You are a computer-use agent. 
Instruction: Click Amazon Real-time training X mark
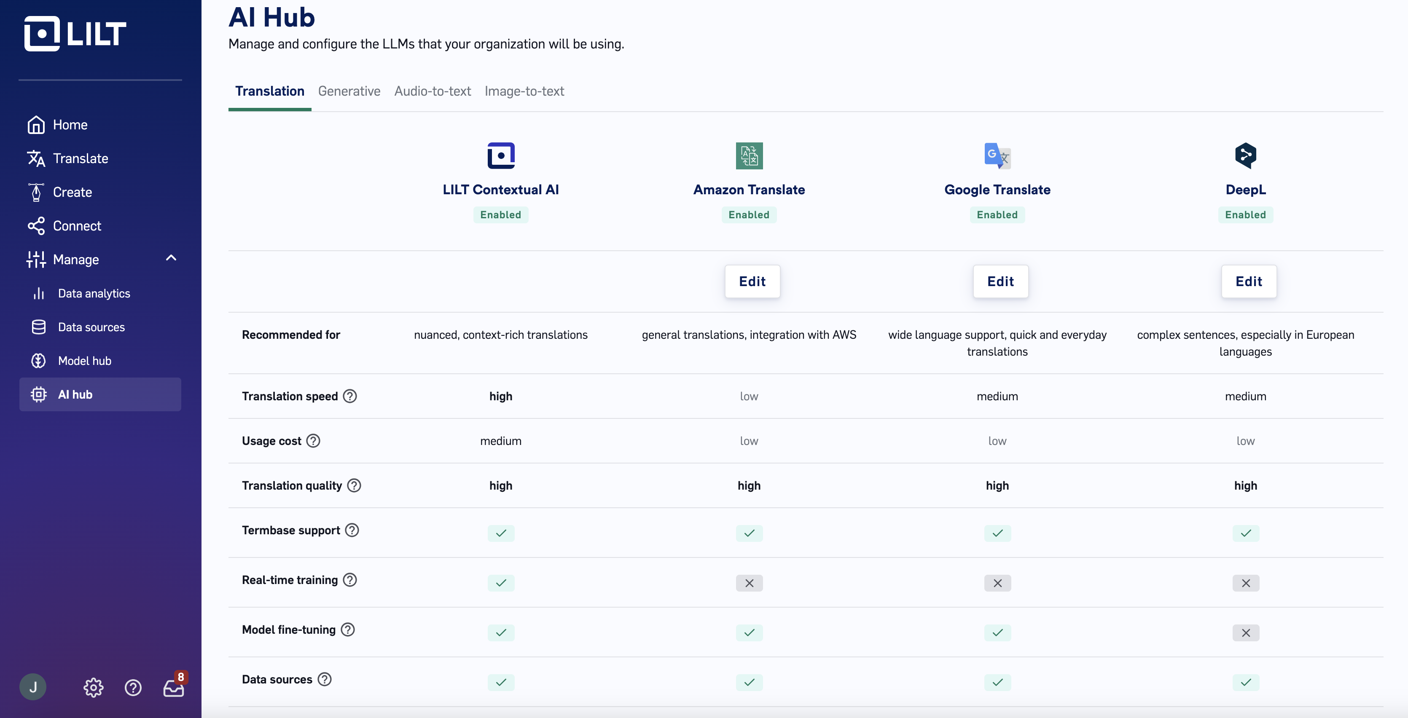[750, 583]
